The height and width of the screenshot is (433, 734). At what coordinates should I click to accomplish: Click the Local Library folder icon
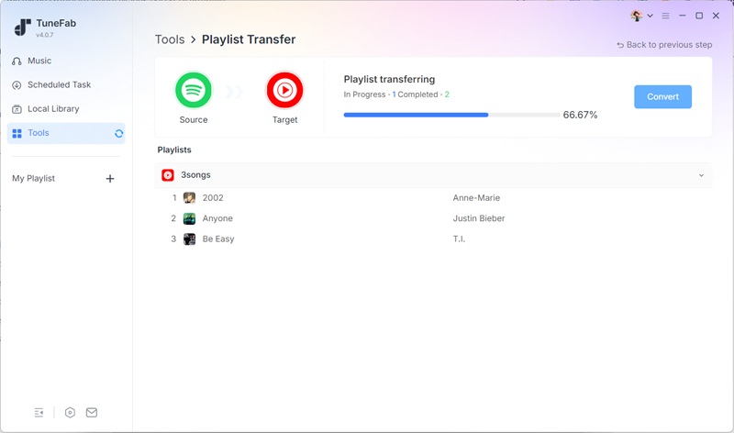(x=17, y=109)
